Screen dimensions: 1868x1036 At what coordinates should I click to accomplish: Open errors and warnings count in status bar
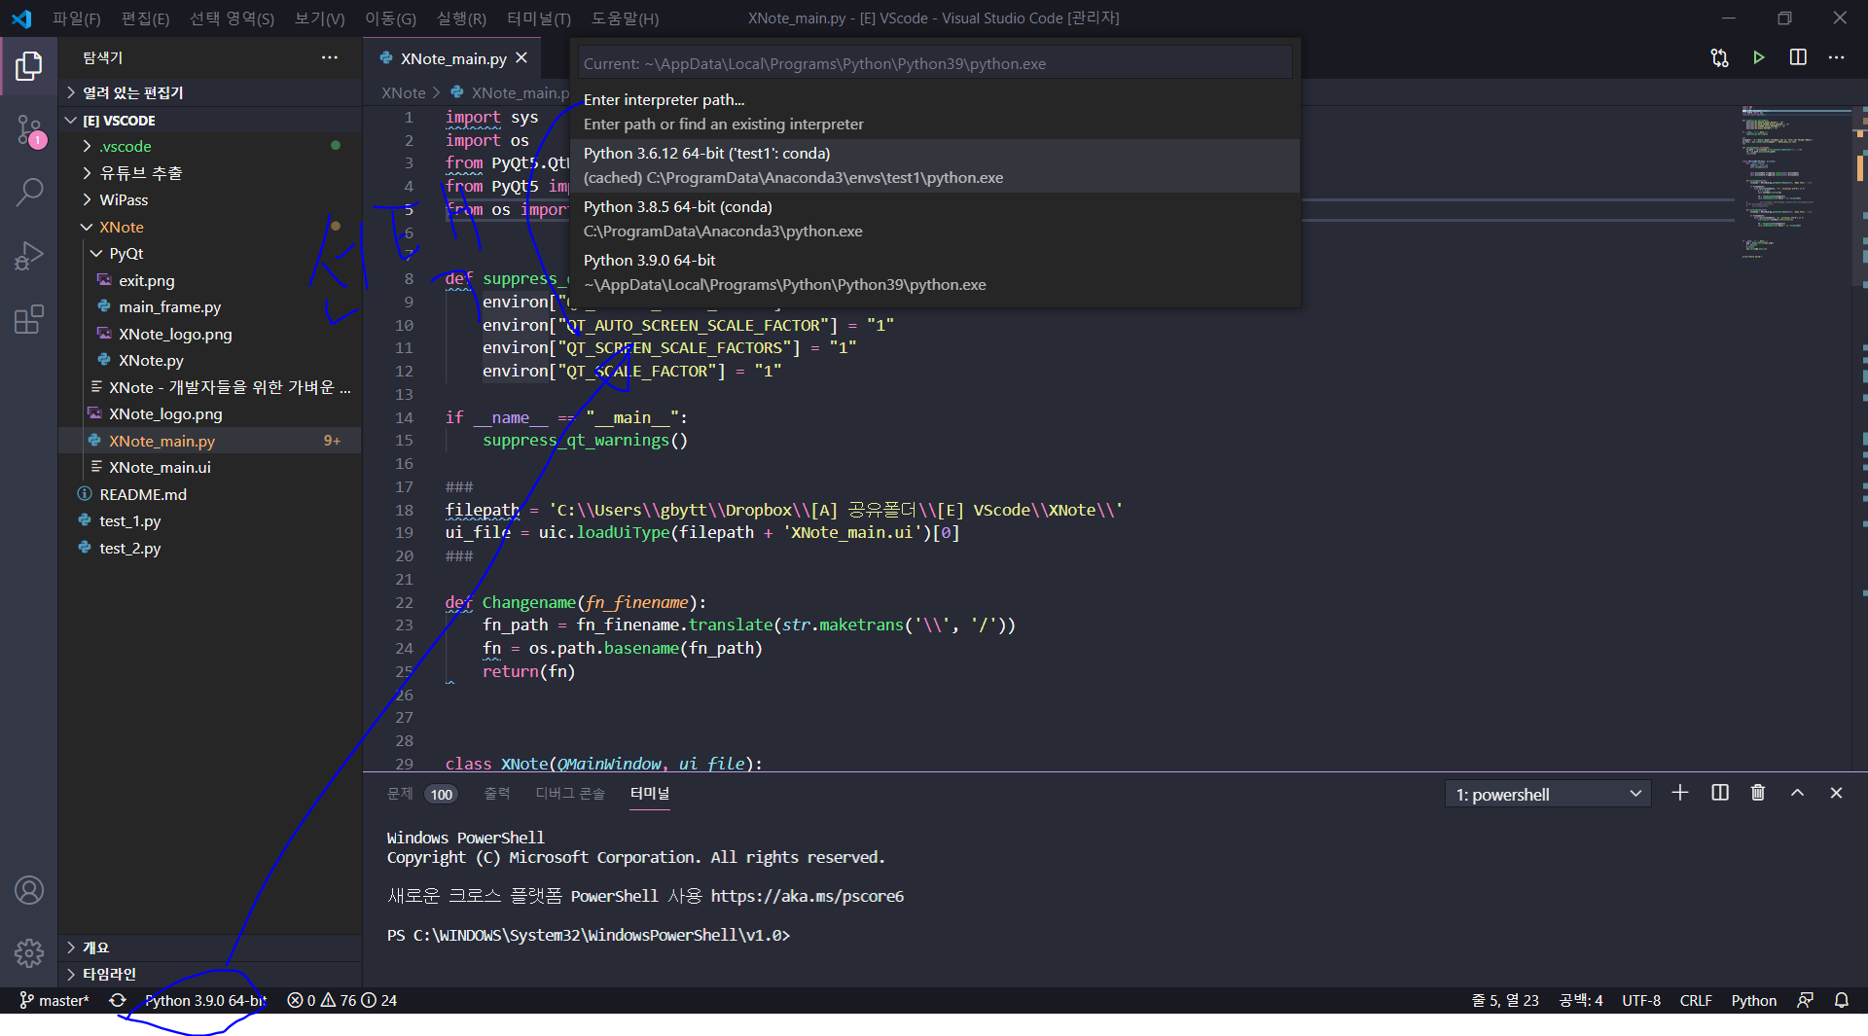341,1000
